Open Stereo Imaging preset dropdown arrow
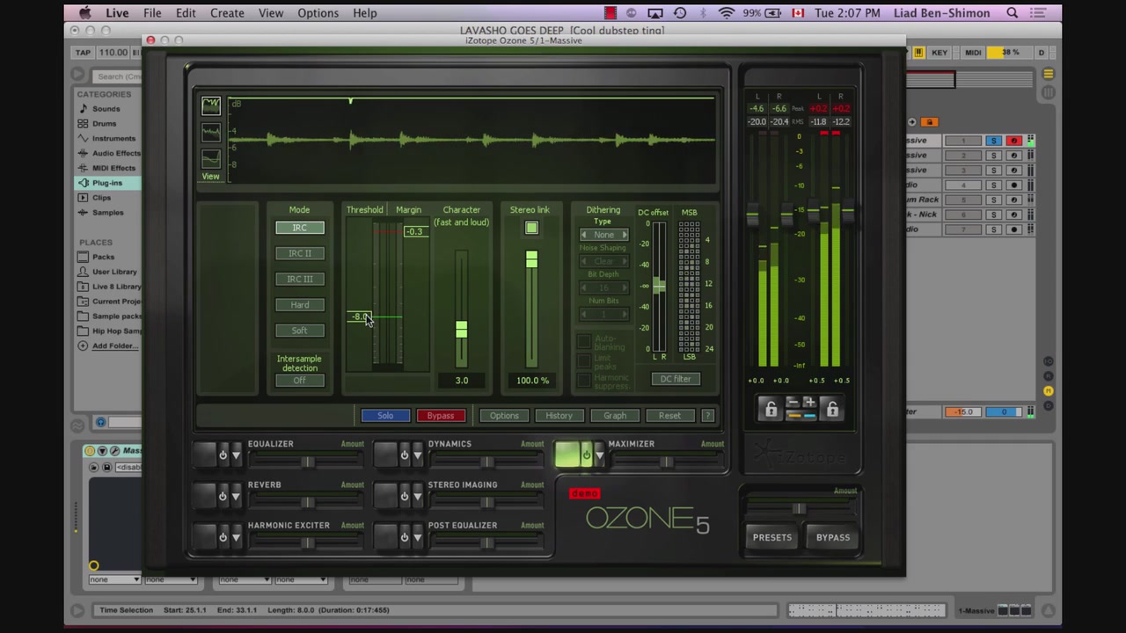This screenshot has height=633, width=1126. (x=417, y=496)
